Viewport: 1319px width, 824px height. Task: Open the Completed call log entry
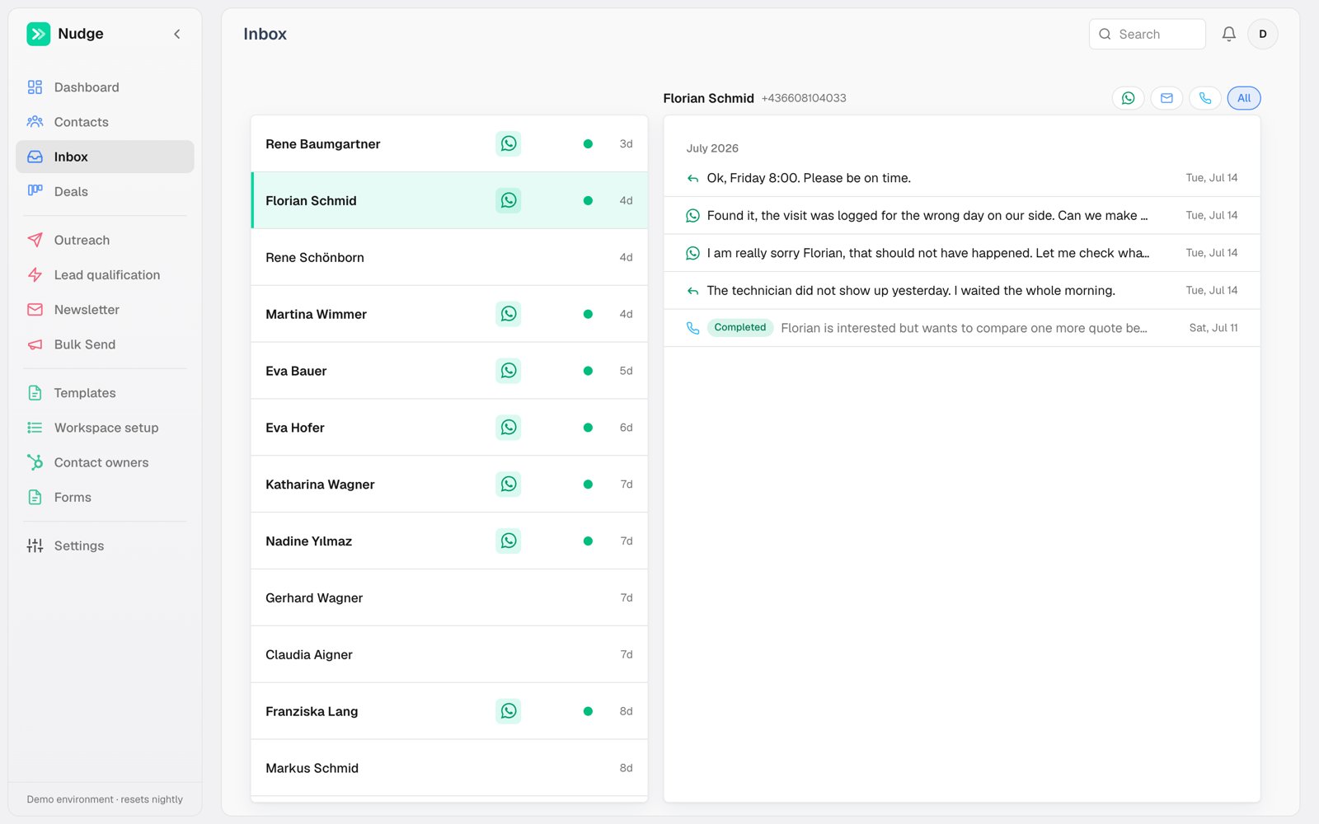coord(962,328)
